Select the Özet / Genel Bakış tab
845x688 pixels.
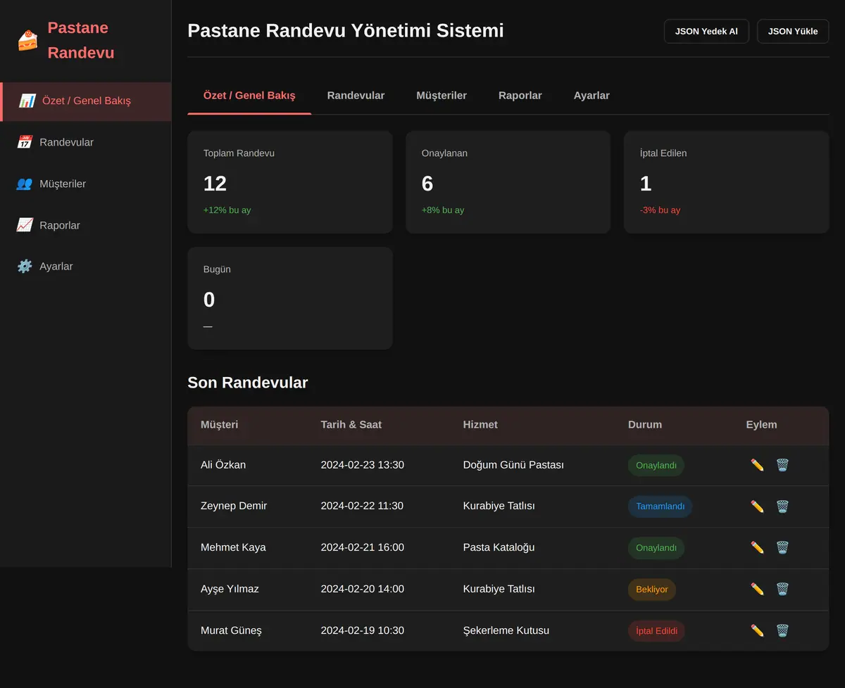249,96
